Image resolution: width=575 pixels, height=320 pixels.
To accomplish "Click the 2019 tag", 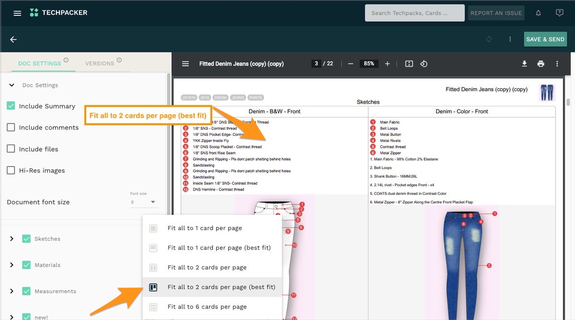I will pyautogui.click(x=205, y=97).
